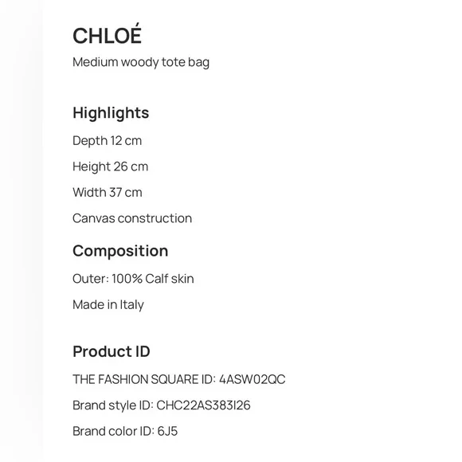Click the Outer: 100% Calf skin line

pos(133,279)
